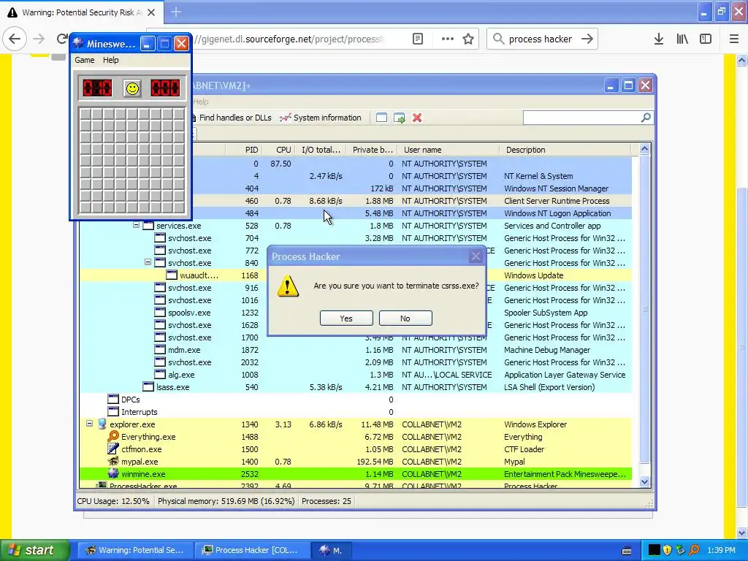The width and height of the screenshot is (748, 561).
Task: Click the find window and thread icon
Action: tap(400, 118)
